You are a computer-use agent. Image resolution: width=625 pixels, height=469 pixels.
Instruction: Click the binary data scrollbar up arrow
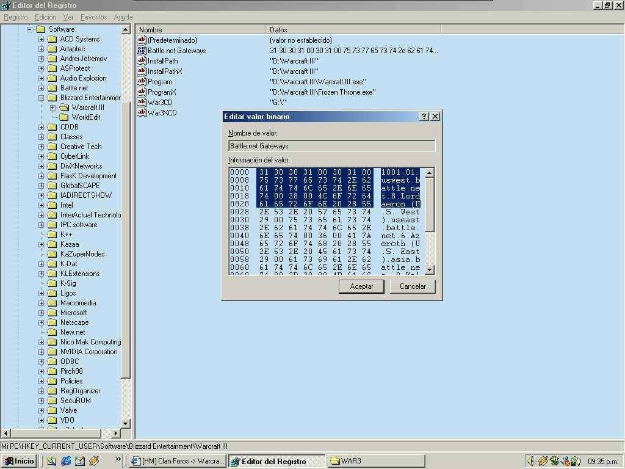429,173
